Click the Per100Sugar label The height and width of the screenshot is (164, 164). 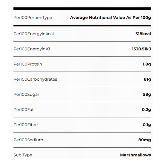click(x=26, y=95)
